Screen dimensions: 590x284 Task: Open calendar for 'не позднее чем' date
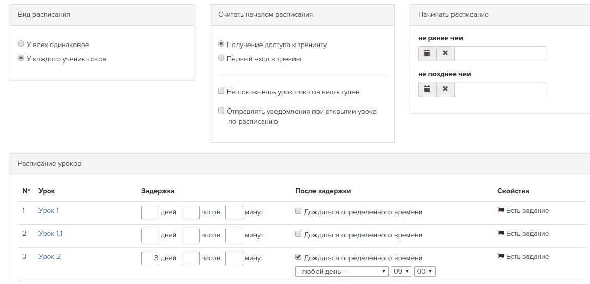[x=427, y=90]
